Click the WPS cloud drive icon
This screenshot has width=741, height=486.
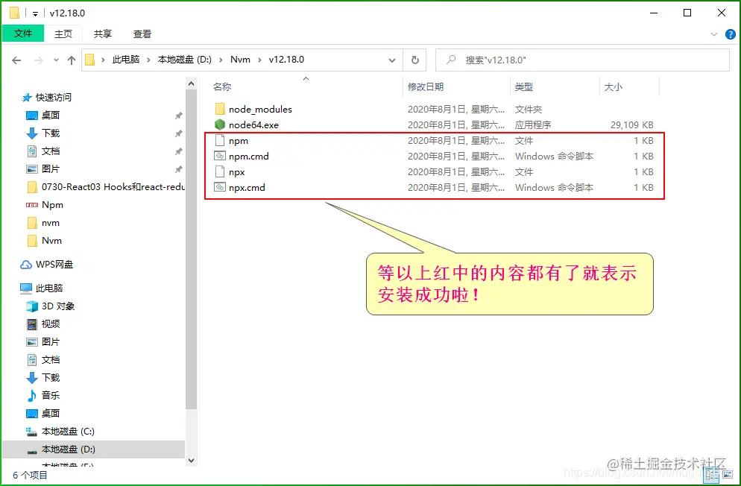(26, 265)
